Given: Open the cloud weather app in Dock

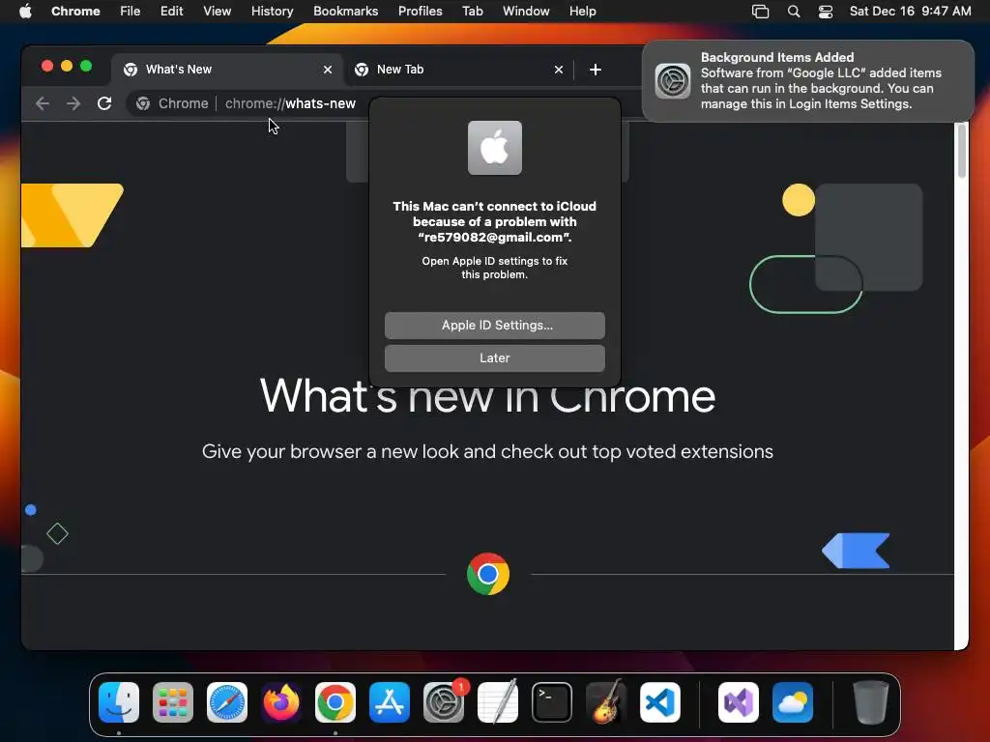Looking at the screenshot, I should pyautogui.click(x=793, y=702).
